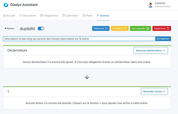The image size is (178, 114).
Task: Click the 'Aucun déclencheur n'a encore été ajouté' message
Action: 87,62
